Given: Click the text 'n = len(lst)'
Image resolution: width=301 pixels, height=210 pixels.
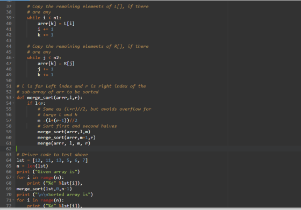Looking at the screenshot, I should tap(32, 166).
